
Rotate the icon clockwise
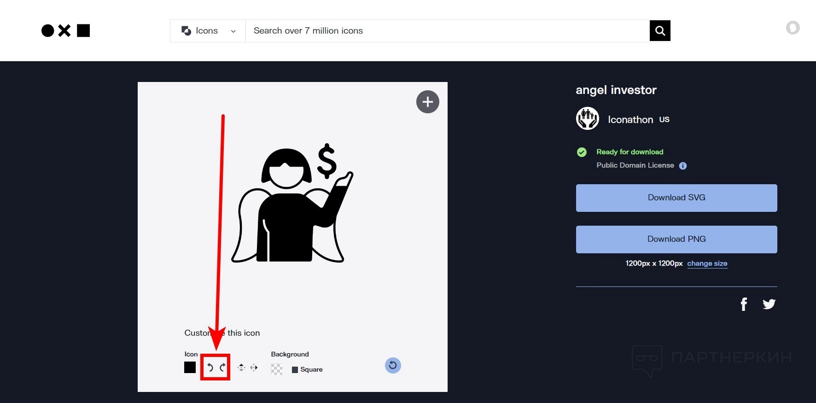click(222, 368)
